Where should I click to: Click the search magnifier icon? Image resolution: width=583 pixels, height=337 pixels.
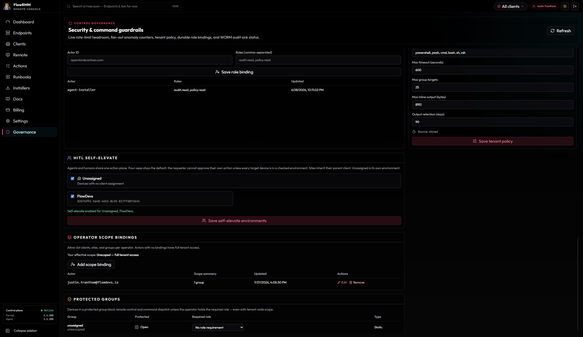click(x=69, y=6)
